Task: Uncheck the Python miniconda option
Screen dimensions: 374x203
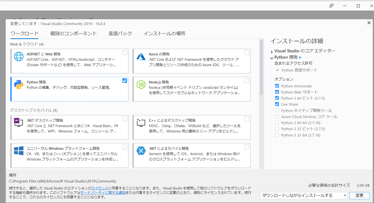Action: pos(277,86)
